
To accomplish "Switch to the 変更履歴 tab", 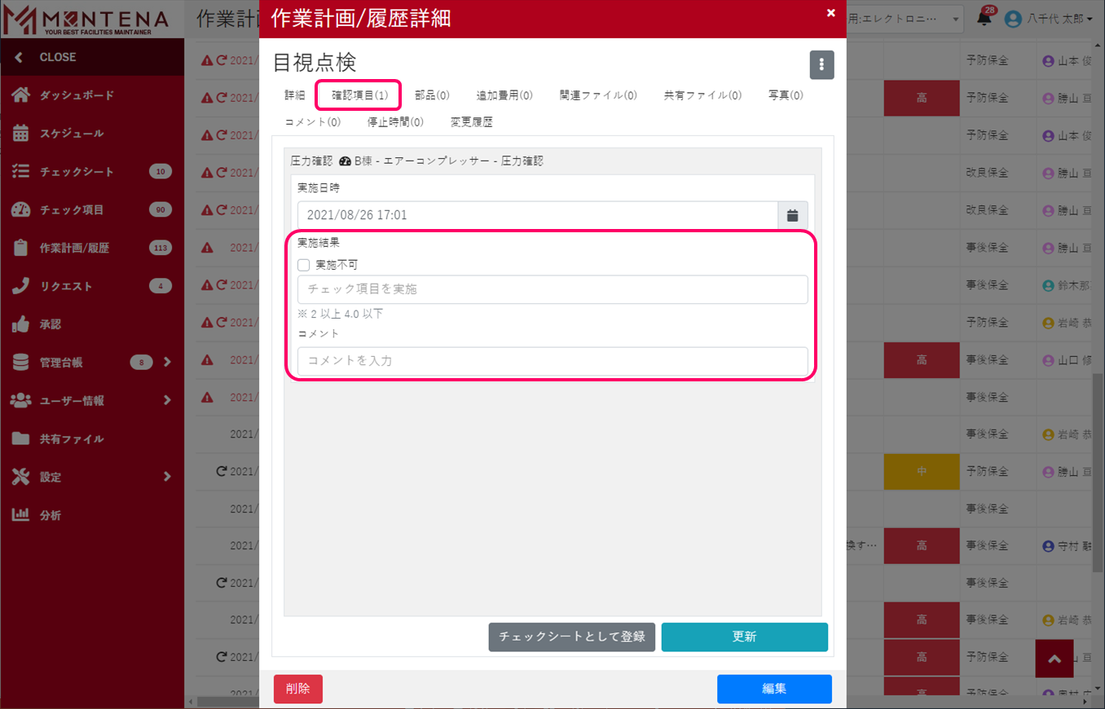I will click(x=471, y=122).
